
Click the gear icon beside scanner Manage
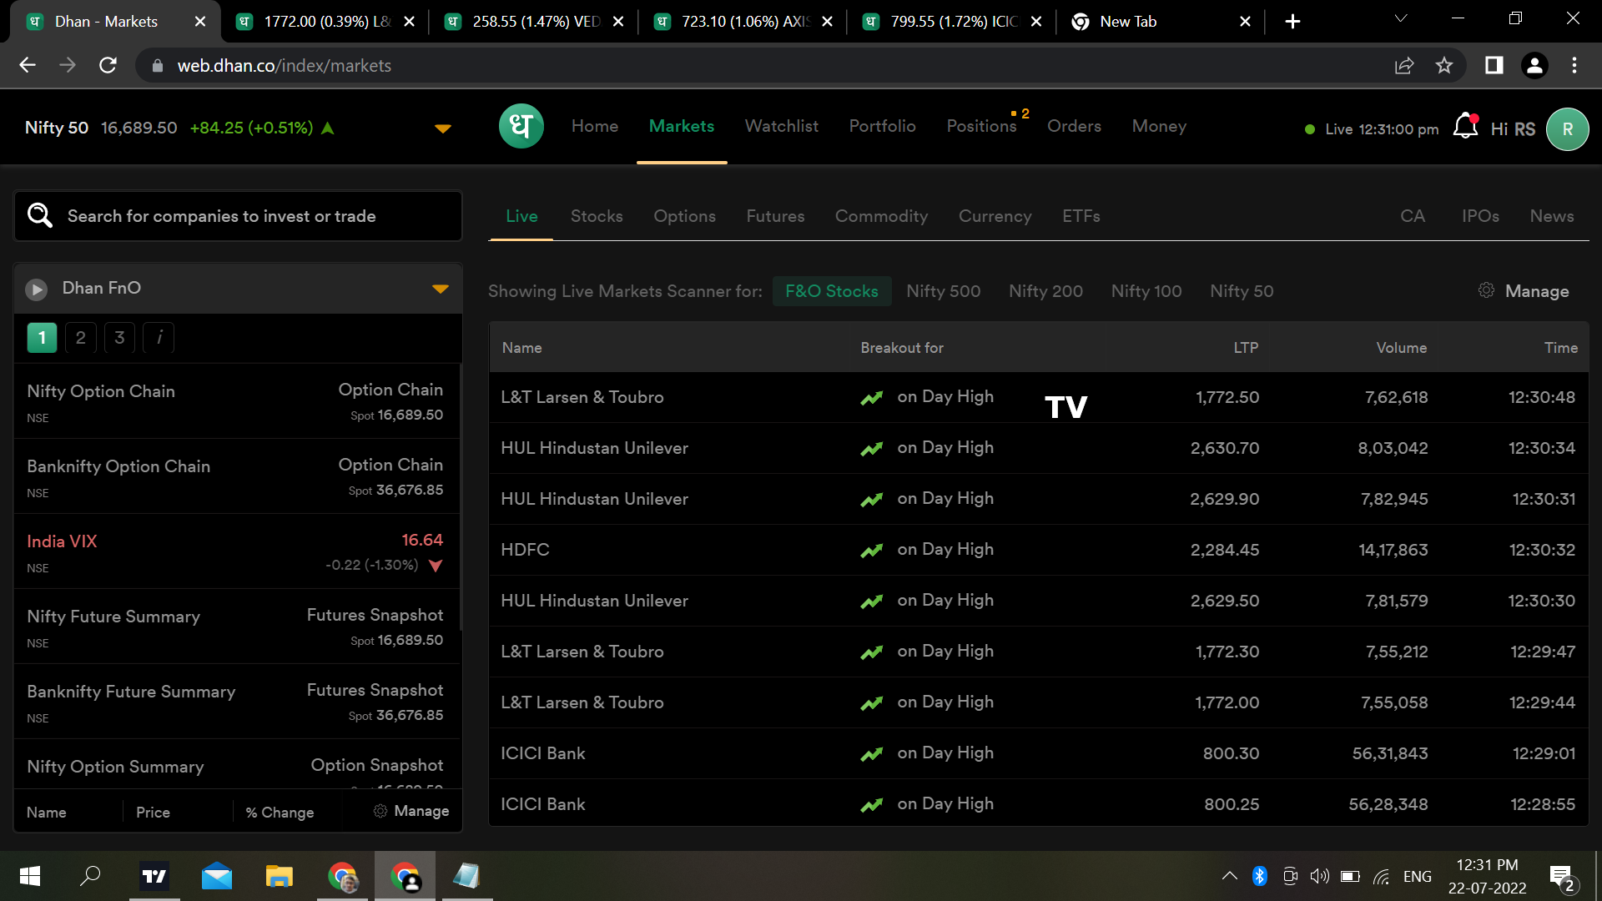[1486, 290]
